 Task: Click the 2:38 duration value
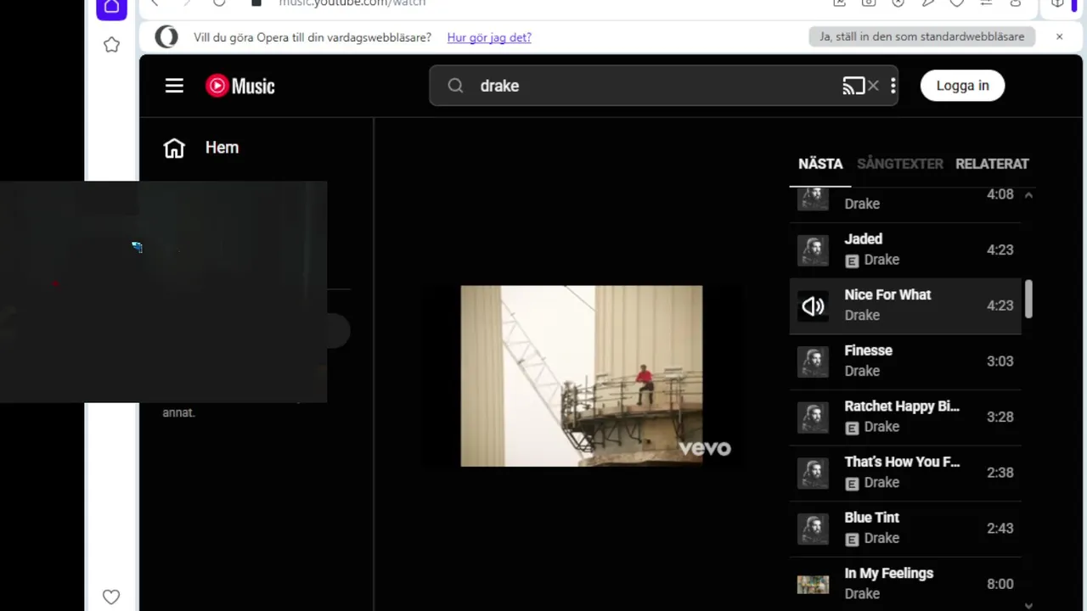pos(1000,473)
